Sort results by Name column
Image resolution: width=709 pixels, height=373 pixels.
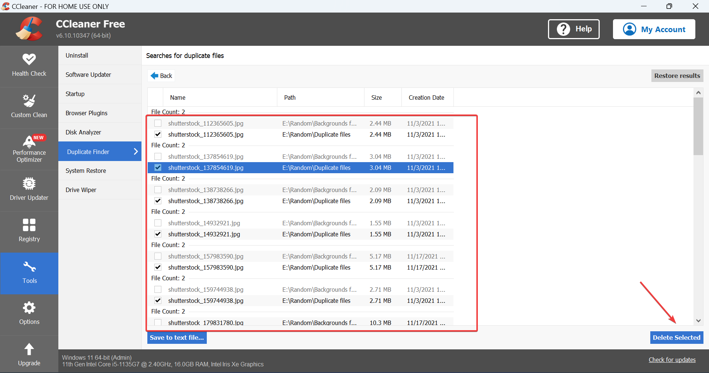pyautogui.click(x=220, y=97)
